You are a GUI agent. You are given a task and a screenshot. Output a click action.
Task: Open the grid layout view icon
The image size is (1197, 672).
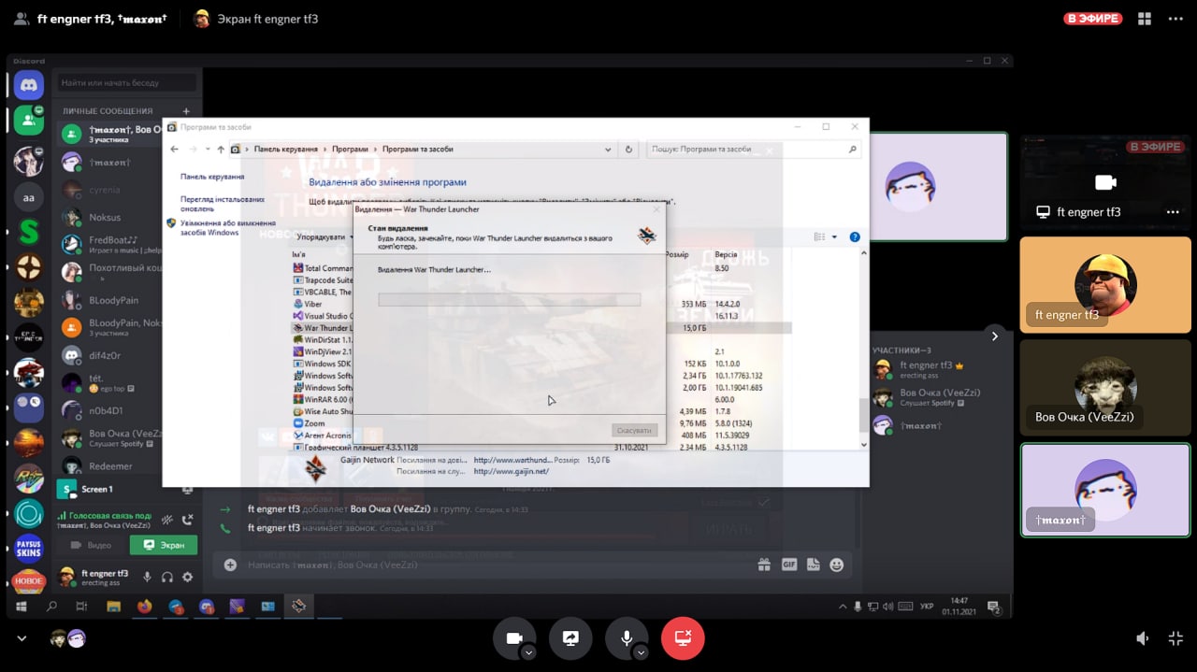point(1144,19)
